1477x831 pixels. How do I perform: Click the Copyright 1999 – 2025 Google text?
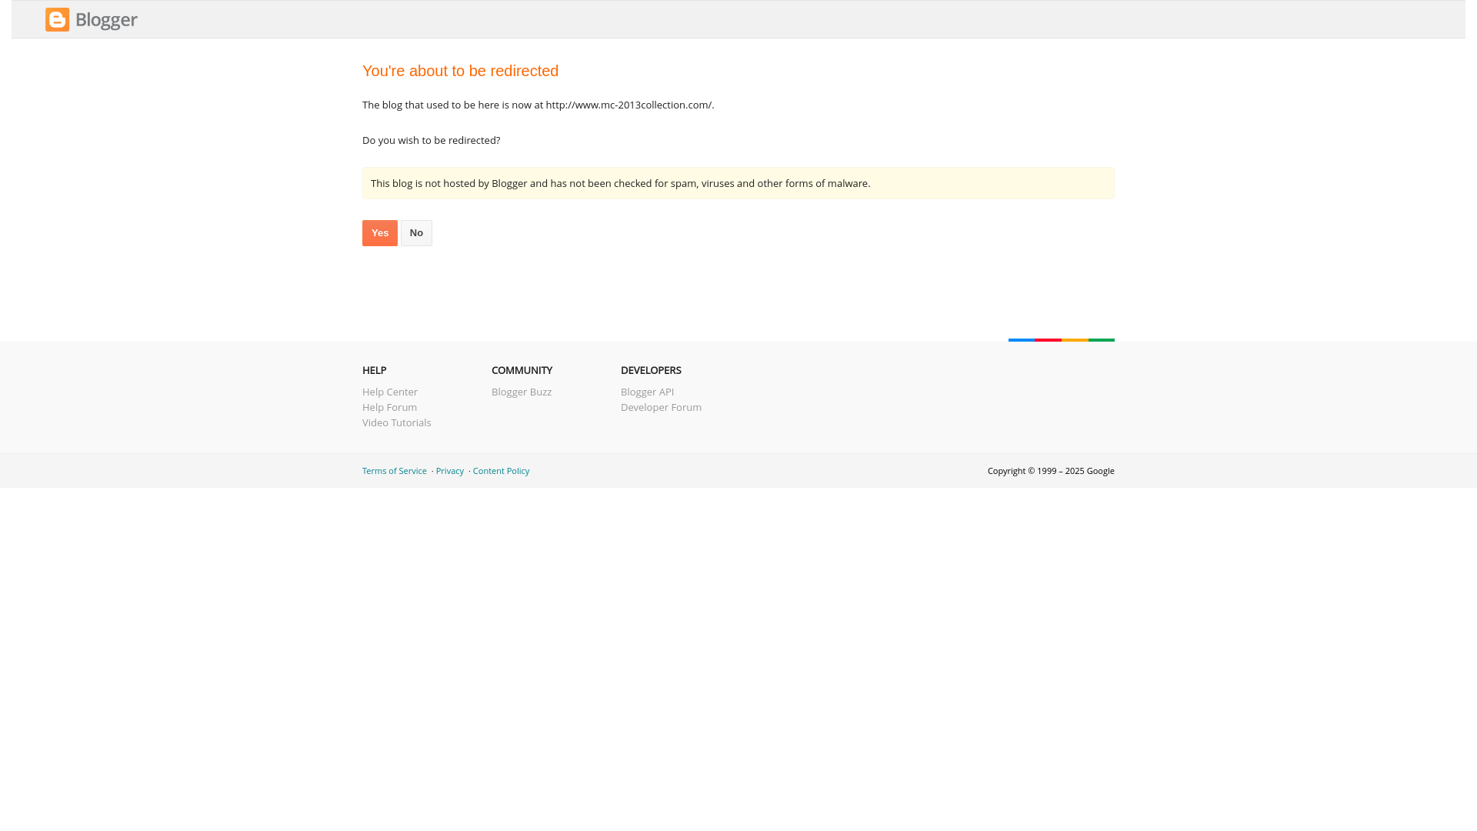pos(1051,471)
